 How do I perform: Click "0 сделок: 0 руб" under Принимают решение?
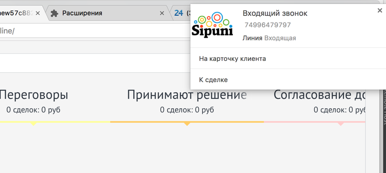click(x=187, y=110)
